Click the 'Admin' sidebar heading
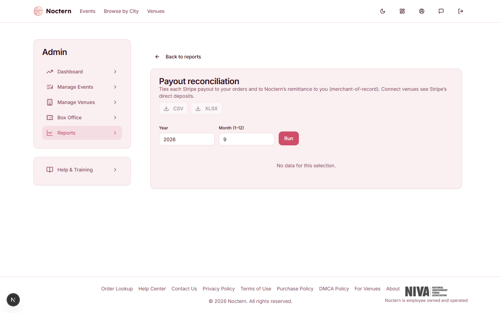Viewport: 501px width, 313px height. pos(55,52)
